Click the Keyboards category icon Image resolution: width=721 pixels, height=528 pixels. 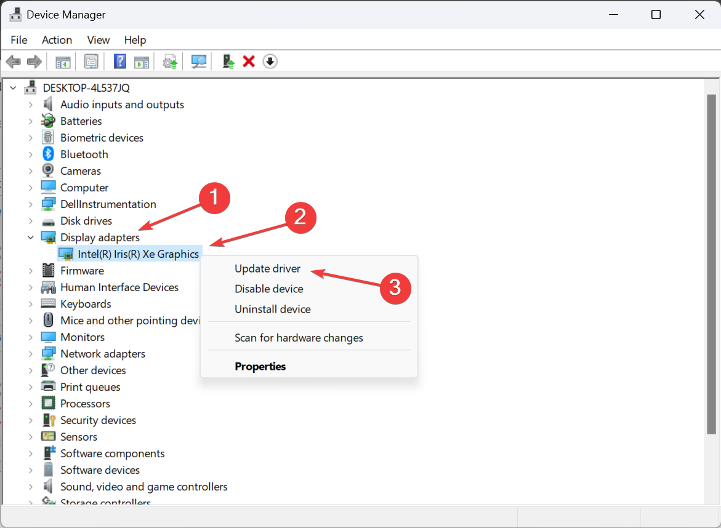pos(48,303)
